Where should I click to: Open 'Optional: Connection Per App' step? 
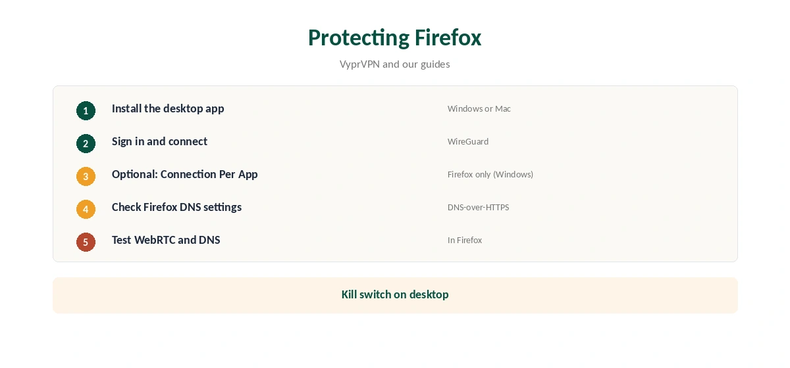tap(185, 174)
